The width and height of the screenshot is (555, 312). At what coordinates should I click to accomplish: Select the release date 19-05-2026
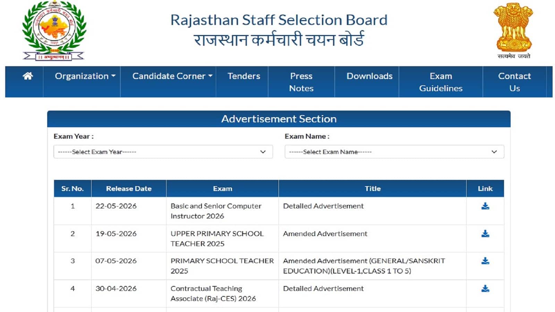coord(116,234)
